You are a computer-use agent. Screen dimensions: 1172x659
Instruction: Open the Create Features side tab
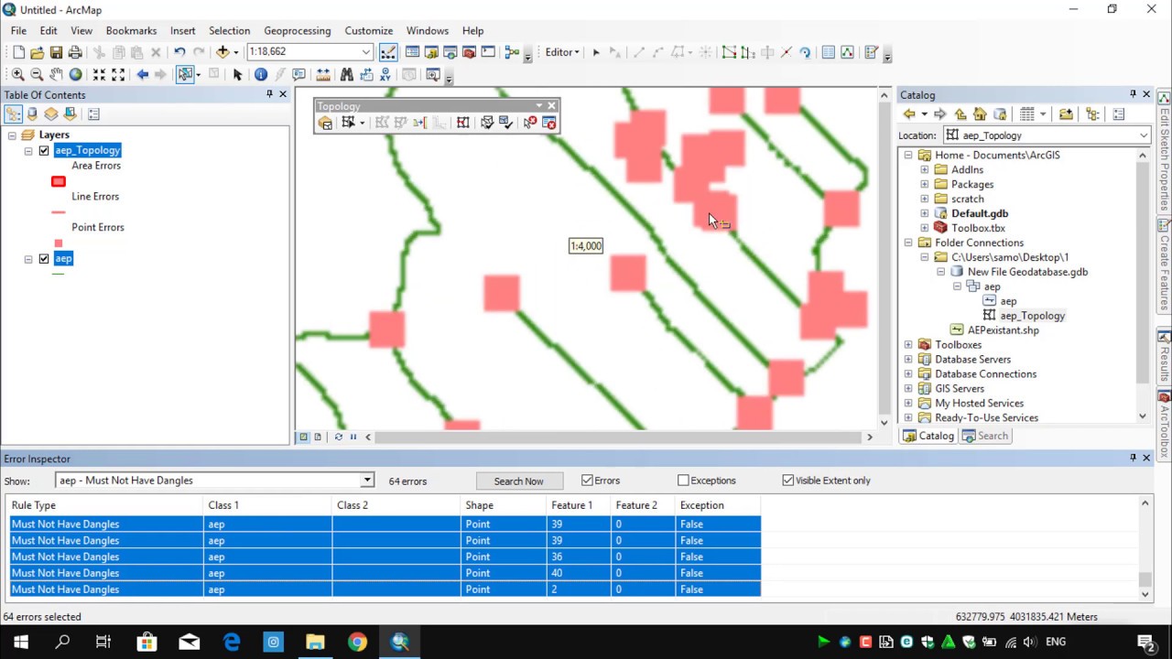1165,266
